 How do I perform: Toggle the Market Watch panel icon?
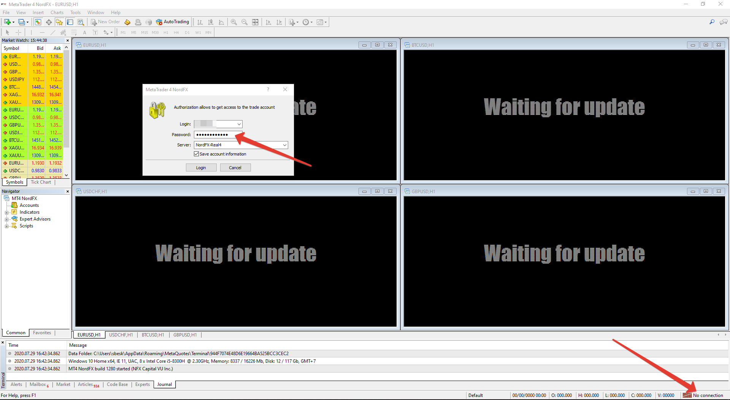[38, 22]
